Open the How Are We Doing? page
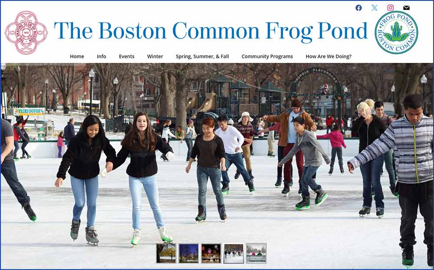Screen dimensions: 434x270 click(x=329, y=56)
